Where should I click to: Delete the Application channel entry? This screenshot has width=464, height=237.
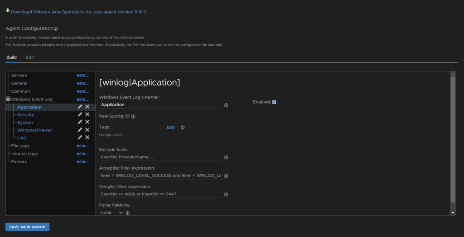[87, 107]
